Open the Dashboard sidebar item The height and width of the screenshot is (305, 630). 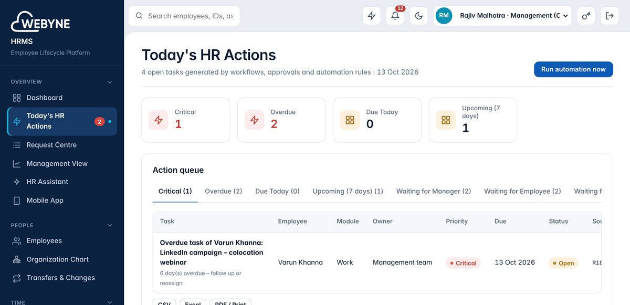62,98
